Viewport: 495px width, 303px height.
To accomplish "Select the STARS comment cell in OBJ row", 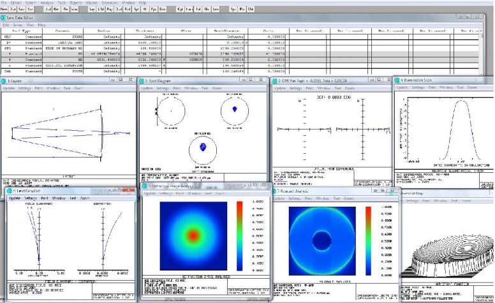I will tap(63, 36).
